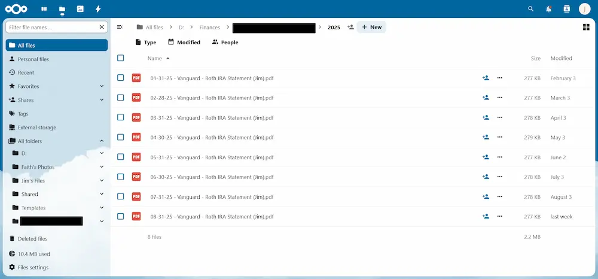
Task: Share the 06-30-25 Vanguard statement
Action: 486,177
